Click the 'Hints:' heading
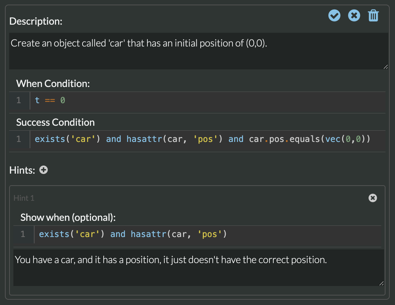395x305 pixels. coord(22,170)
